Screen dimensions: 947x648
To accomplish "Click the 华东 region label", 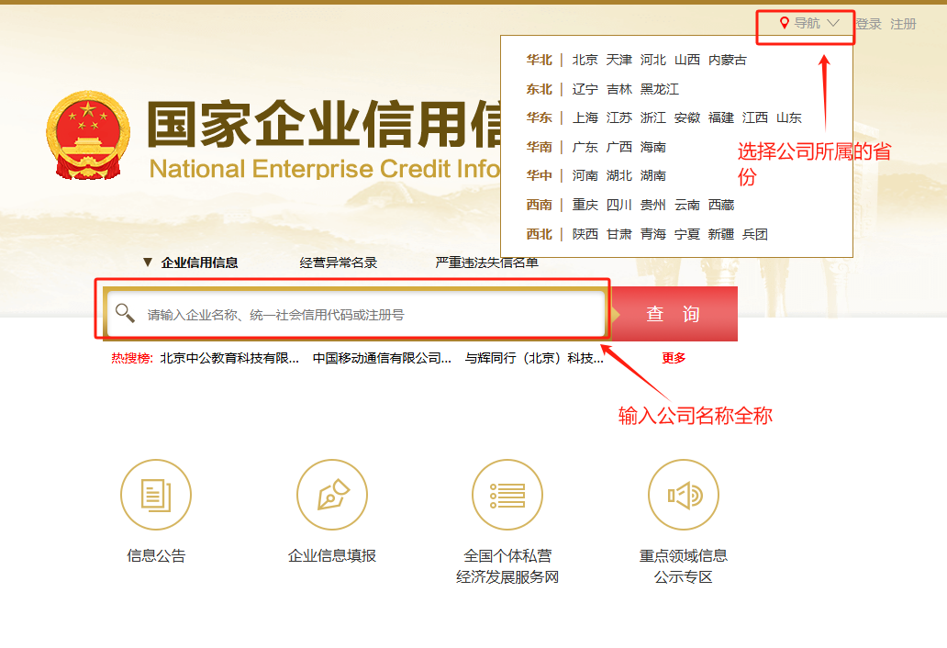I will 540,117.
